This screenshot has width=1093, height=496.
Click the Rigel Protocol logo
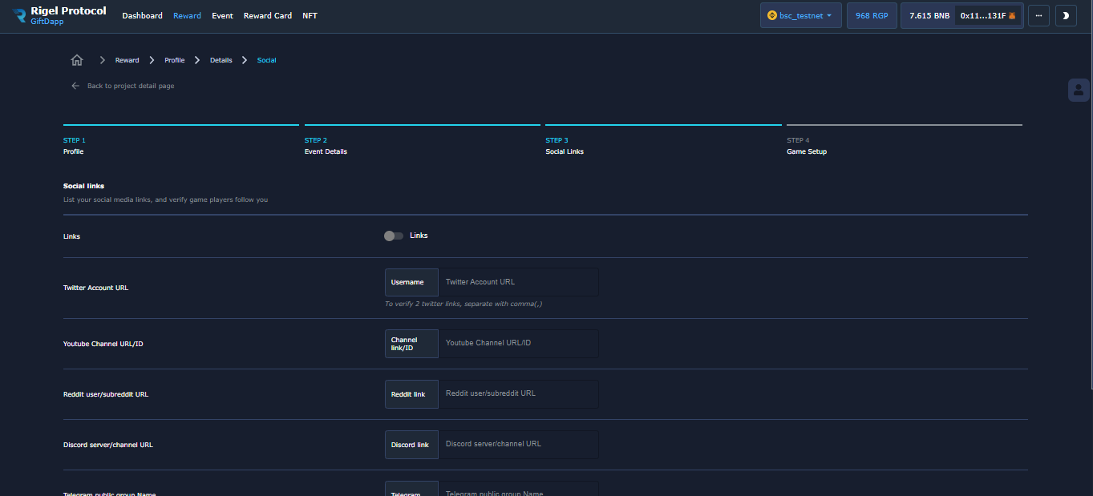(x=19, y=15)
